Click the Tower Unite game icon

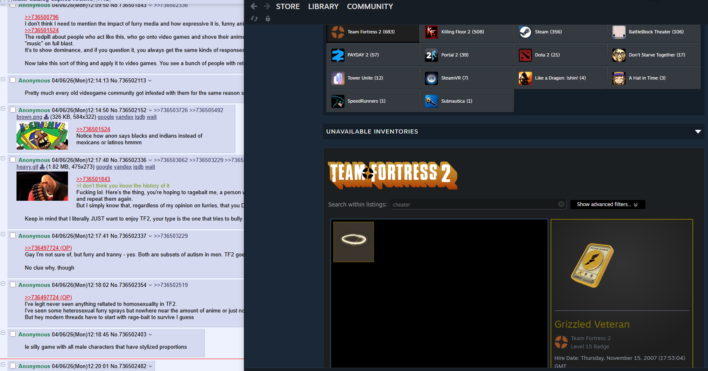(x=338, y=78)
